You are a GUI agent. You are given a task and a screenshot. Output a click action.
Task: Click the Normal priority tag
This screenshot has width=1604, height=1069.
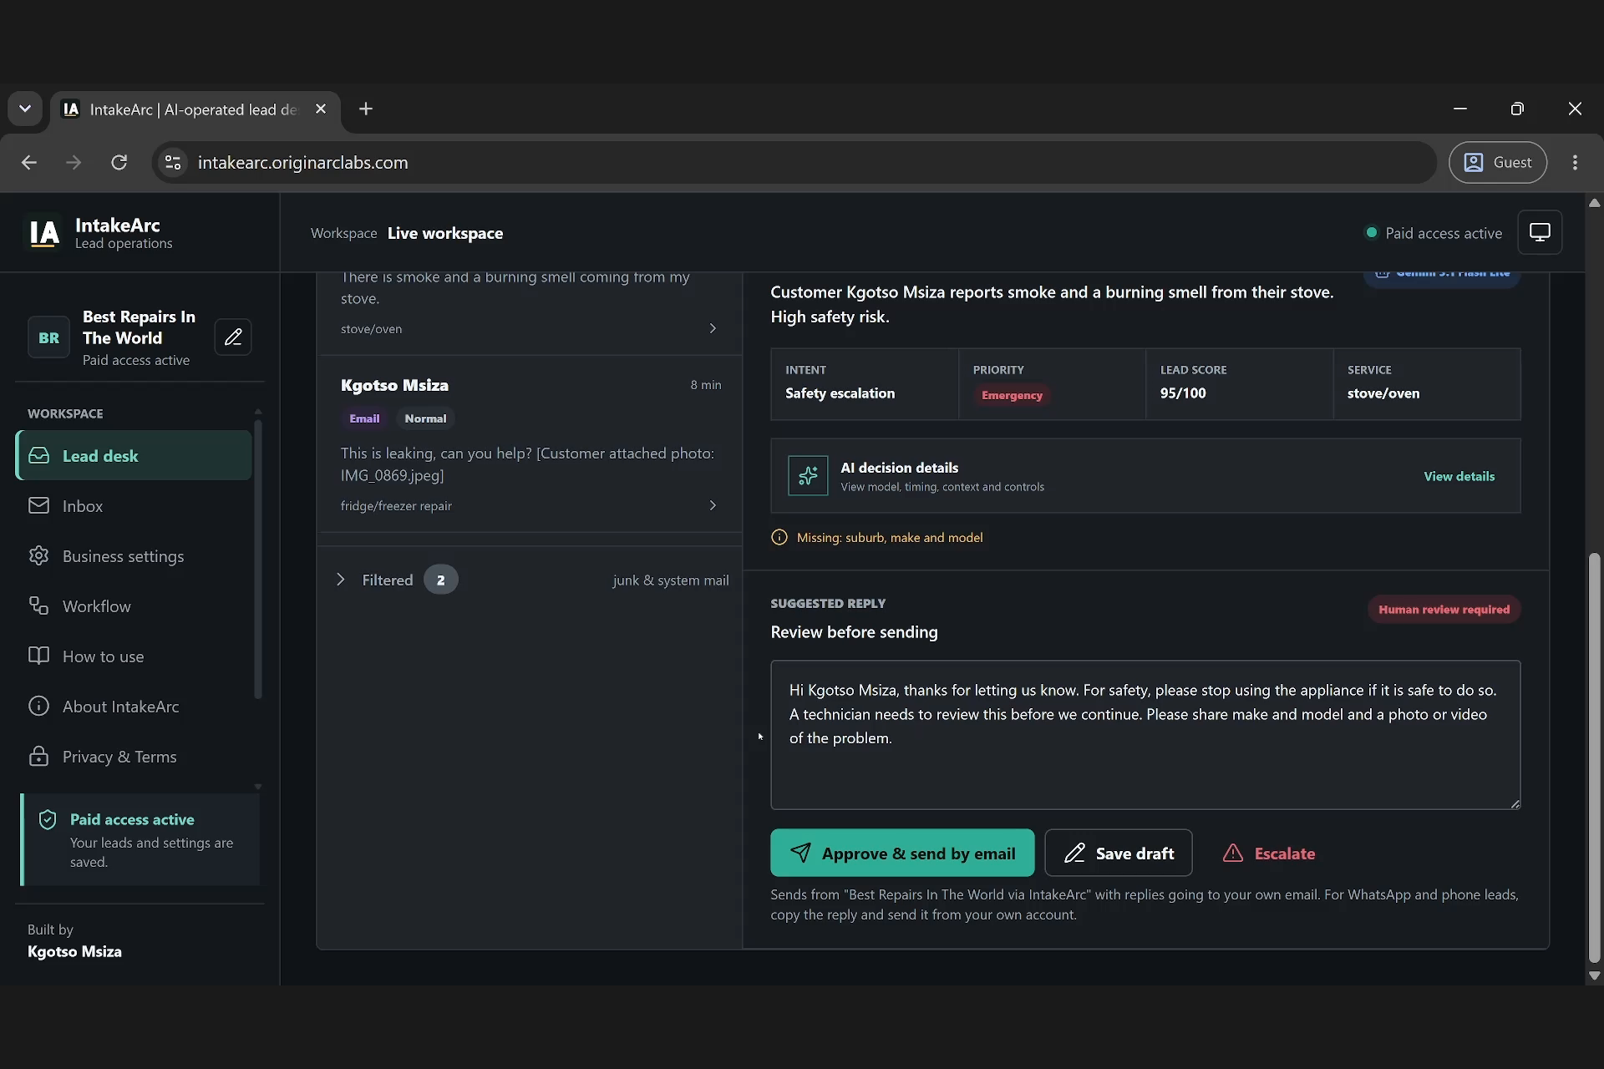[425, 418]
